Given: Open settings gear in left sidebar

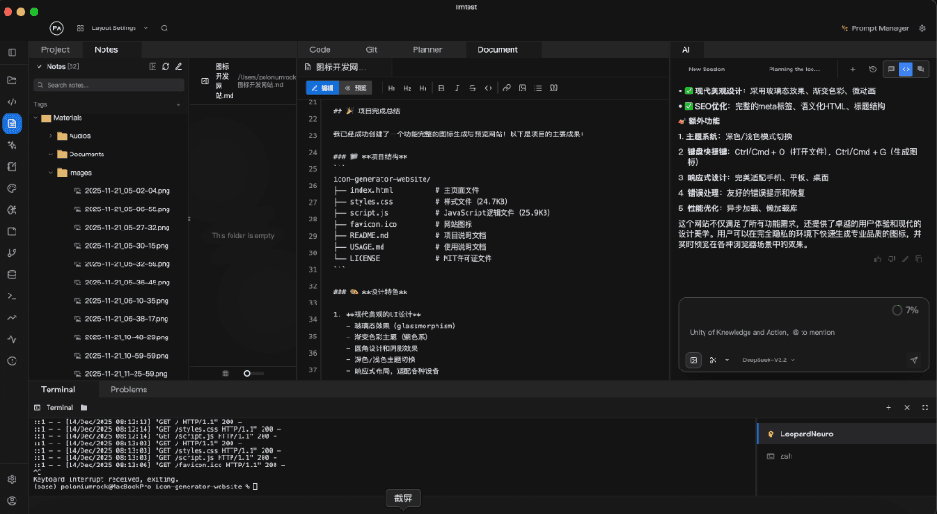Looking at the screenshot, I should pyautogui.click(x=12, y=478).
